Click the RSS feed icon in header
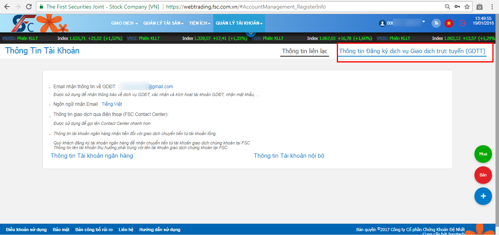The height and width of the screenshot is (235, 499). click(436, 23)
